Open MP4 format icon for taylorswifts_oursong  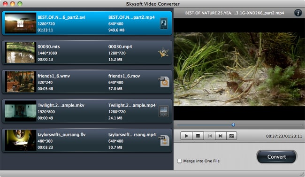(x=164, y=140)
